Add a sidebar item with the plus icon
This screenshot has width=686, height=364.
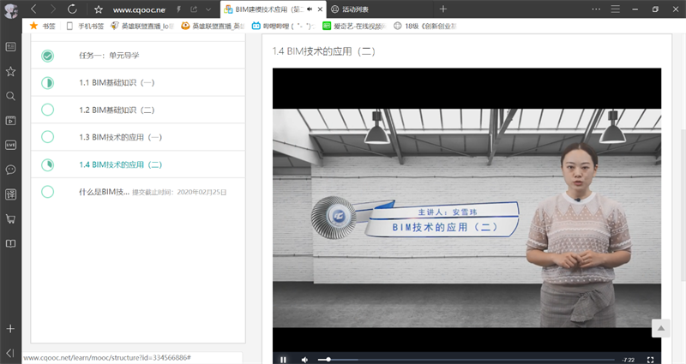(10, 329)
